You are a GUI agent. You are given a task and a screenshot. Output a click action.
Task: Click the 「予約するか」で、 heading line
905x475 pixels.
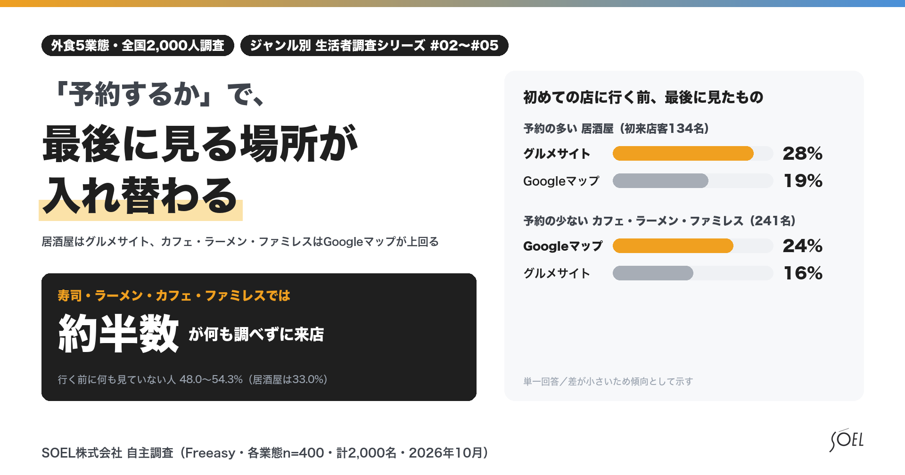(159, 94)
